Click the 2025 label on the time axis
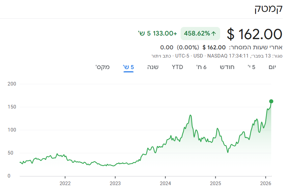This screenshot has height=193, width=292. point(215,183)
